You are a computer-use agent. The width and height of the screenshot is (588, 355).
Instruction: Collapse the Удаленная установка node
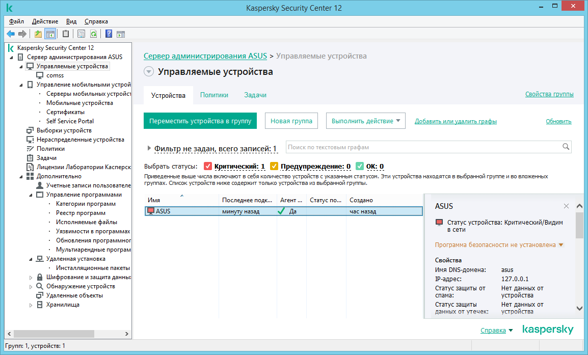click(x=31, y=259)
